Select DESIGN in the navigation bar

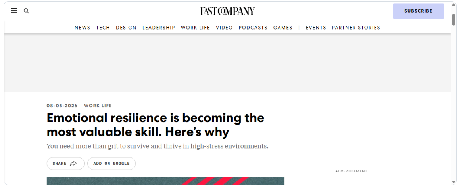point(126,28)
